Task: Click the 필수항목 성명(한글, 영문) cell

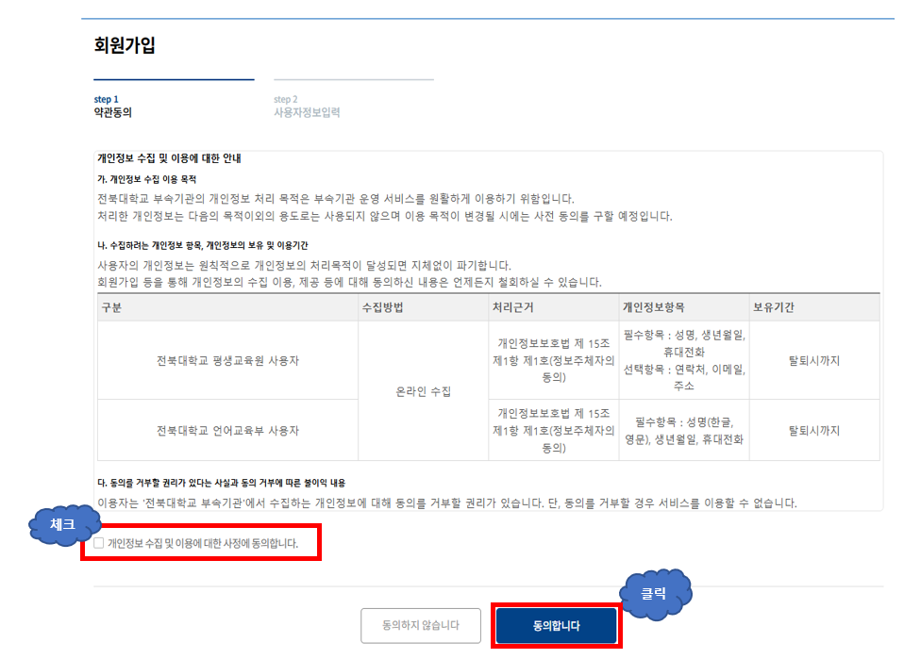Action: pyautogui.click(x=684, y=430)
